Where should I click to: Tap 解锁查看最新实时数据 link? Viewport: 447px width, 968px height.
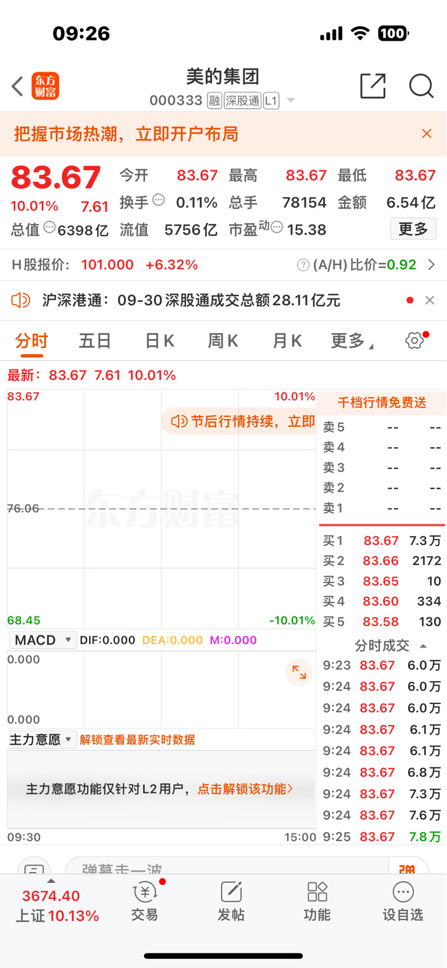[137, 740]
